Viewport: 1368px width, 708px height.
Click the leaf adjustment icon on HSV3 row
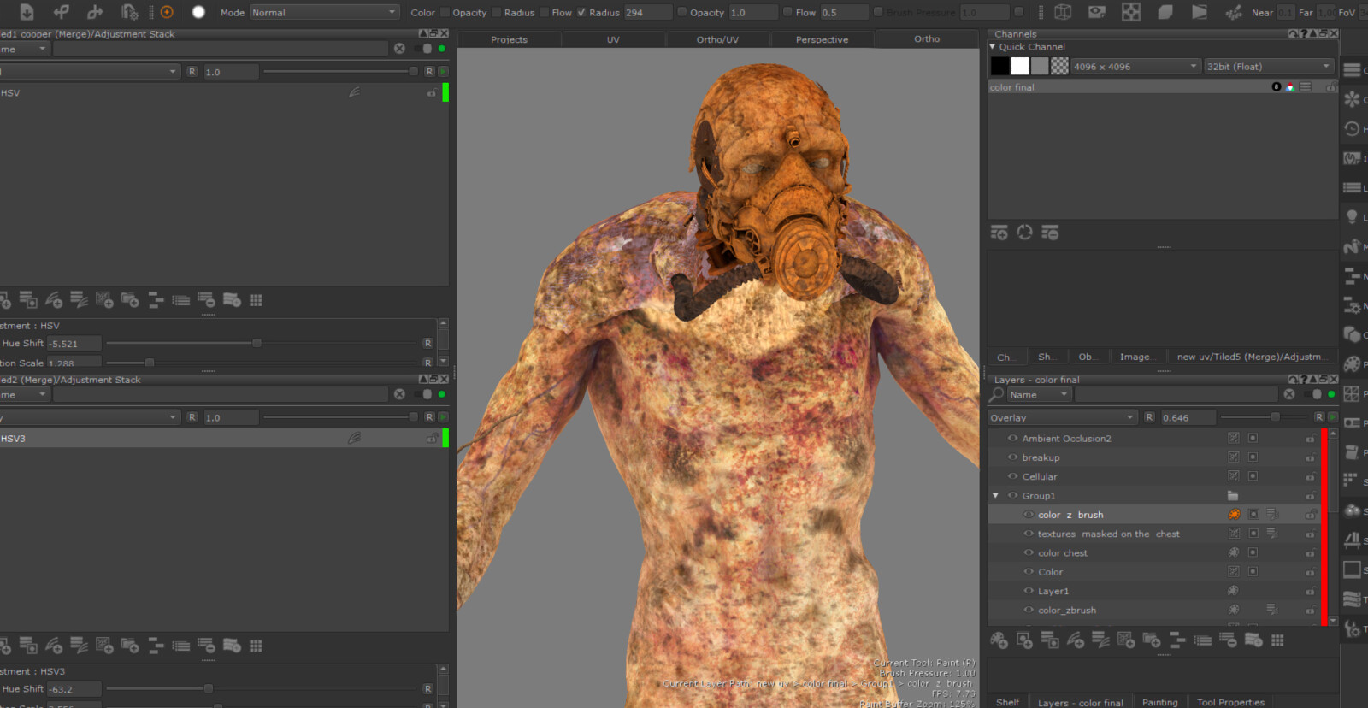point(354,438)
